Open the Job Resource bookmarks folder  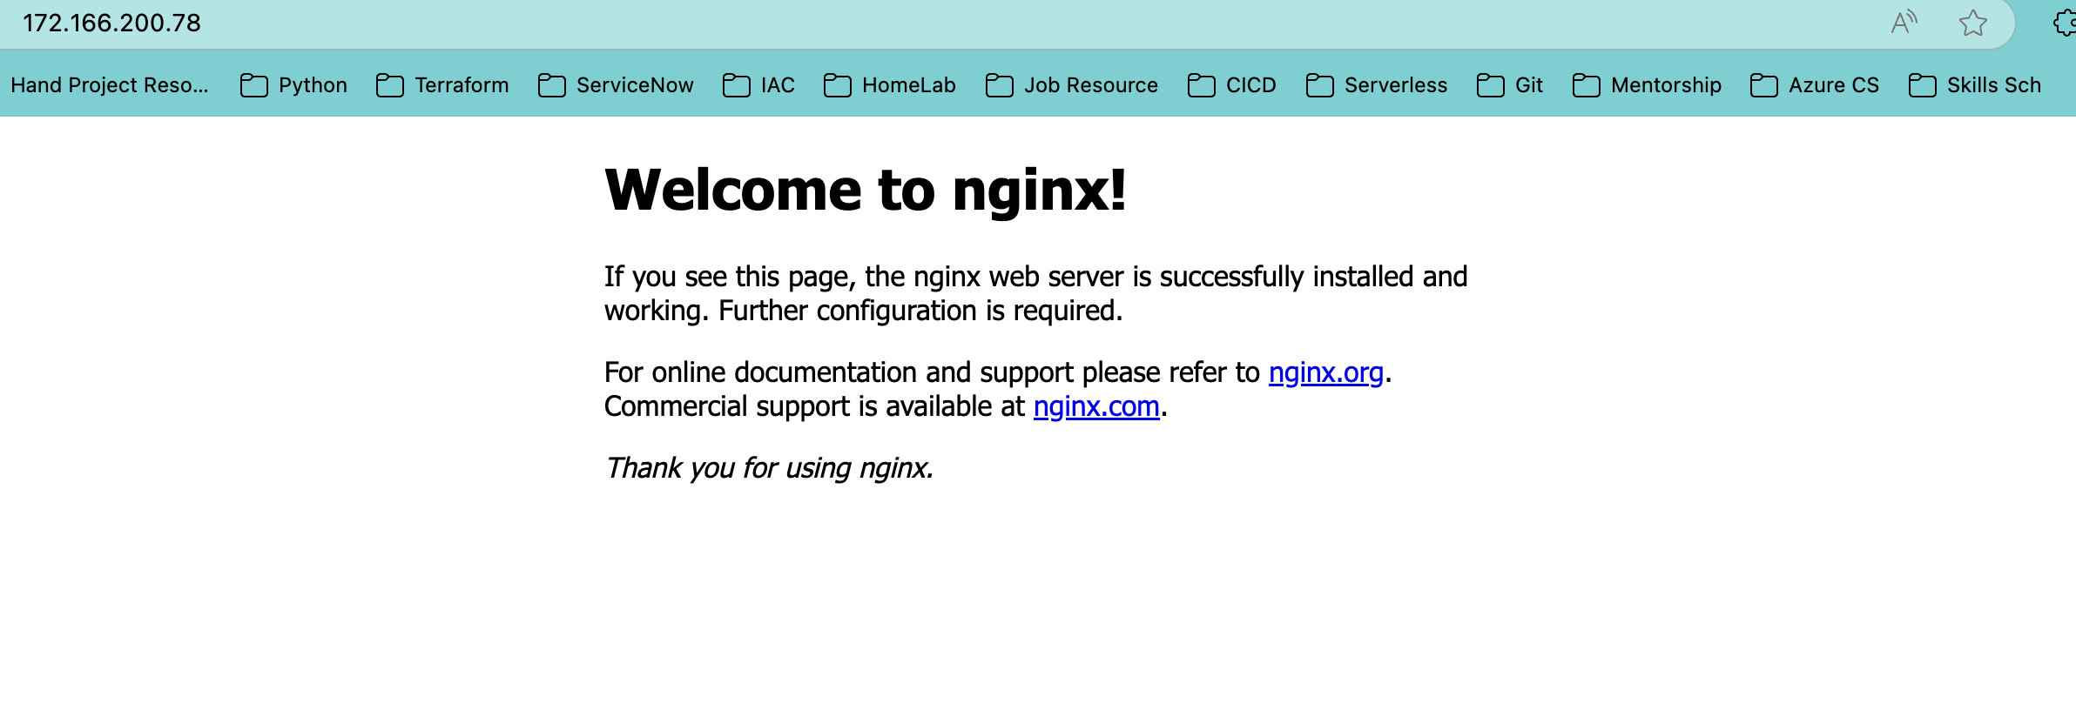coord(1072,85)
